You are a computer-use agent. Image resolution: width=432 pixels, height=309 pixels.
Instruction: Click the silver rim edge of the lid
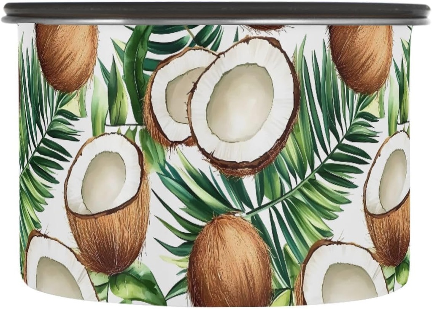click(x=216, y=21)
